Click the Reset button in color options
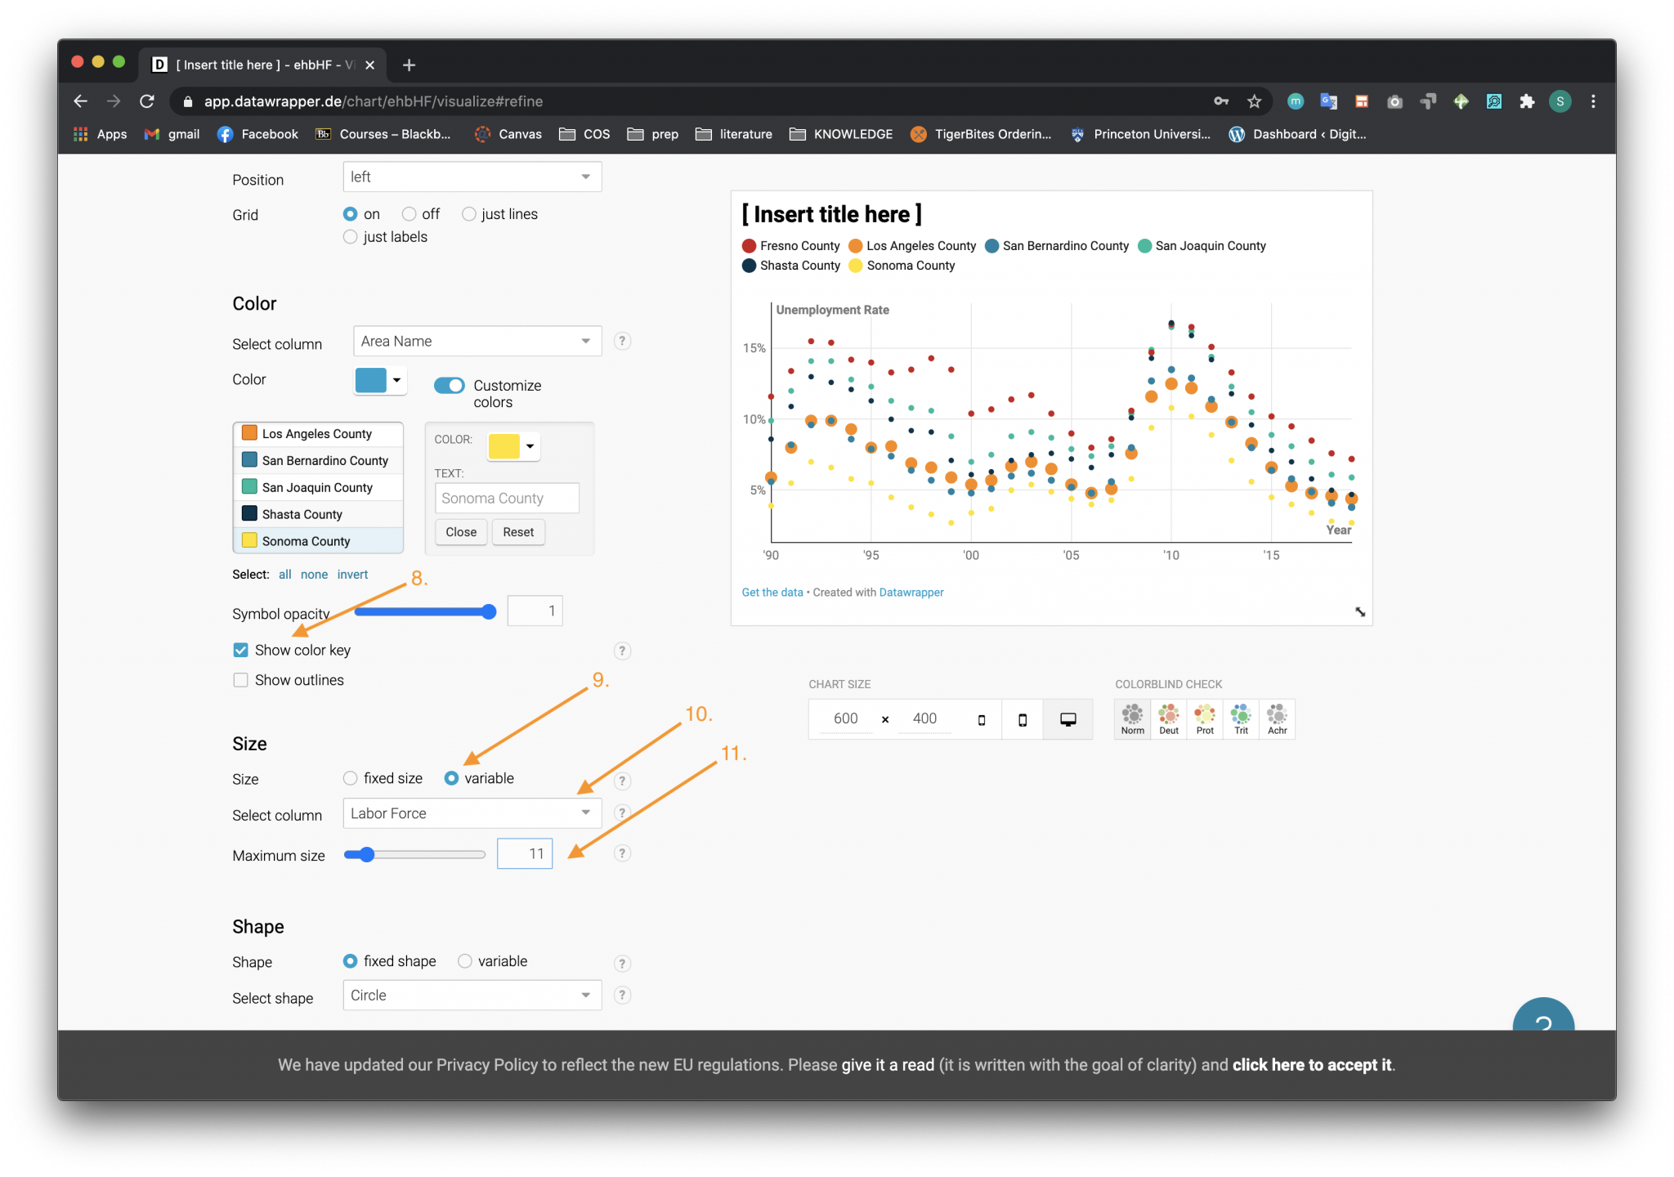 click(x=518, y=531)
